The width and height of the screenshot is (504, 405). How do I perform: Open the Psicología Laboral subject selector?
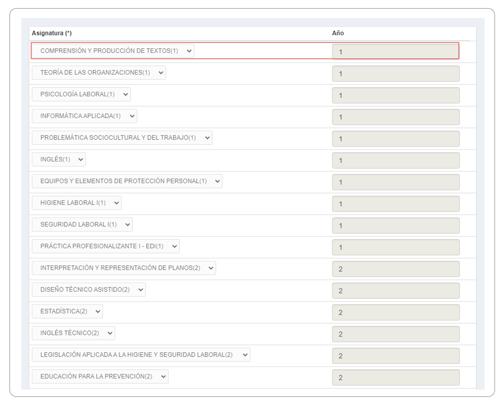pos(81,94)
